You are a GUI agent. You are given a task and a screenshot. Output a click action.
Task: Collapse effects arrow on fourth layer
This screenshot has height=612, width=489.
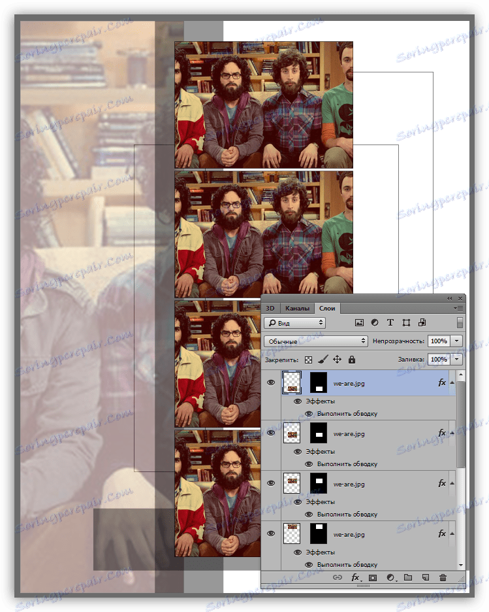click(x=452, y=534)
